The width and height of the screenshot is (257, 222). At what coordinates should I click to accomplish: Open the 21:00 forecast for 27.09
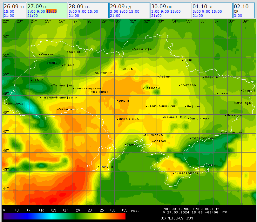click(32, 16)
